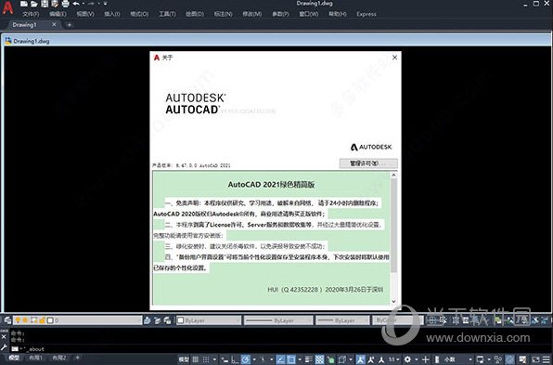Save the drawing with the floppy disk icon

click(45, 4)
